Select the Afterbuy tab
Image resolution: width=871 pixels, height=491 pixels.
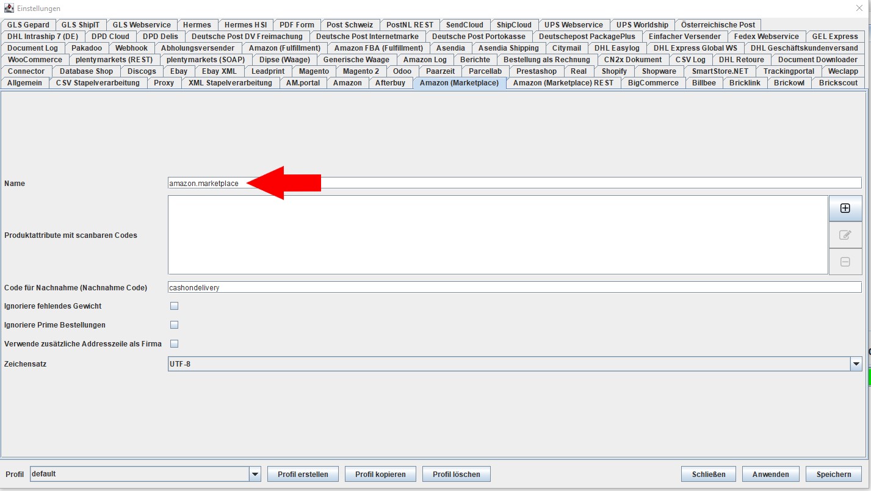click(390, 83)
